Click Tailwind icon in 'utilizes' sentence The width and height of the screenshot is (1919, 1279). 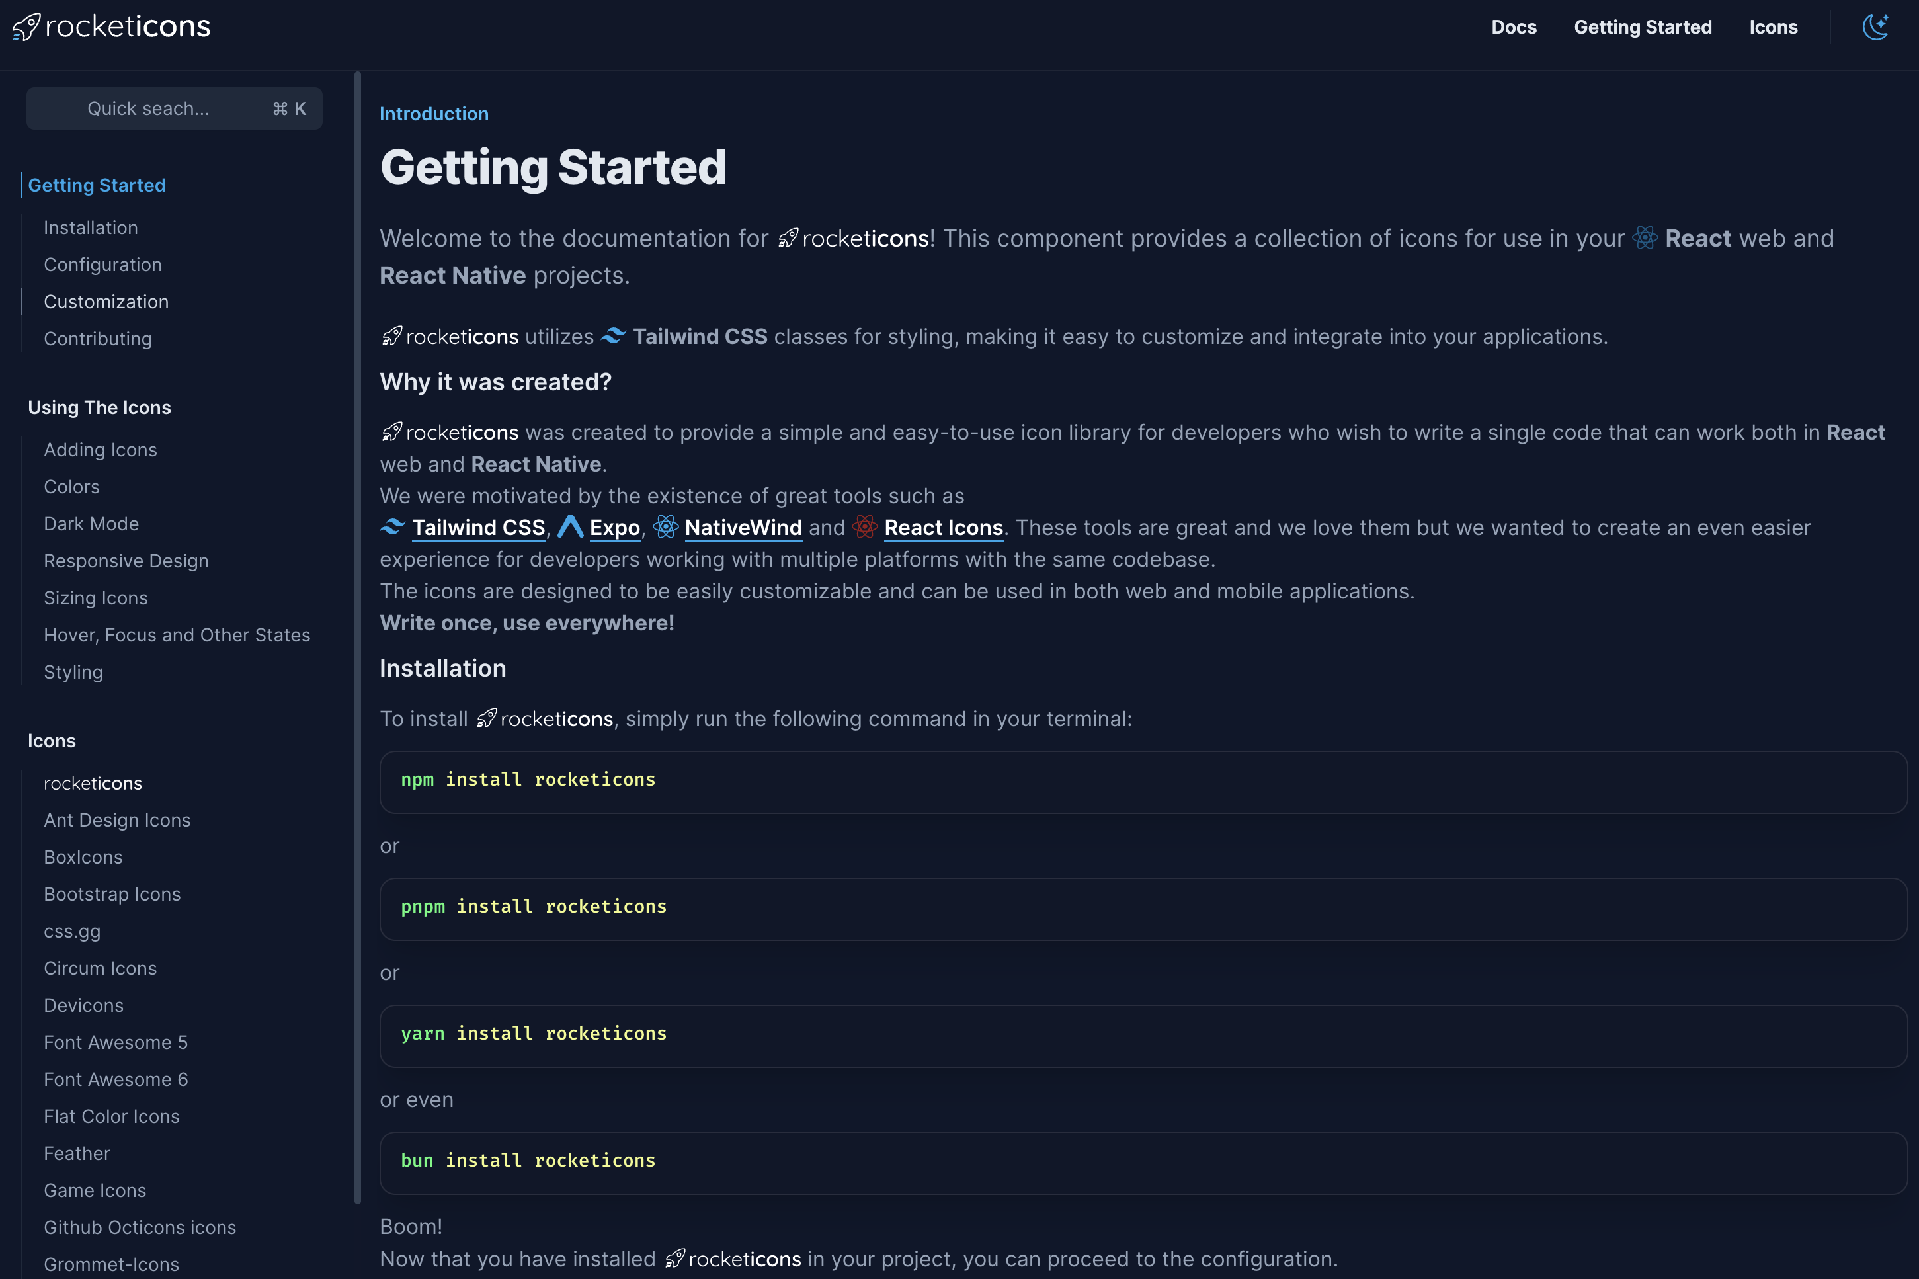click(614, 336)
